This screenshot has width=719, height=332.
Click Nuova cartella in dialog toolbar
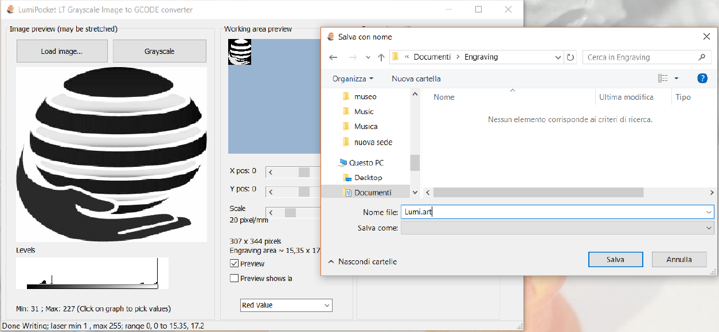click(416, 79)
